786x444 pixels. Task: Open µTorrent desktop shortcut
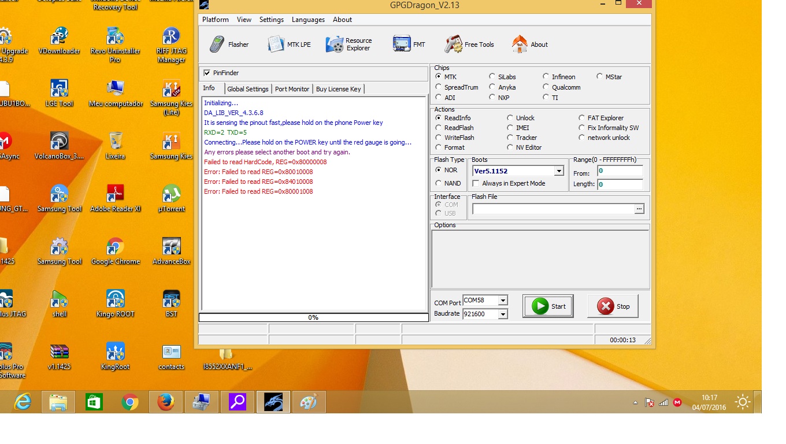click(x=171, y=198)
